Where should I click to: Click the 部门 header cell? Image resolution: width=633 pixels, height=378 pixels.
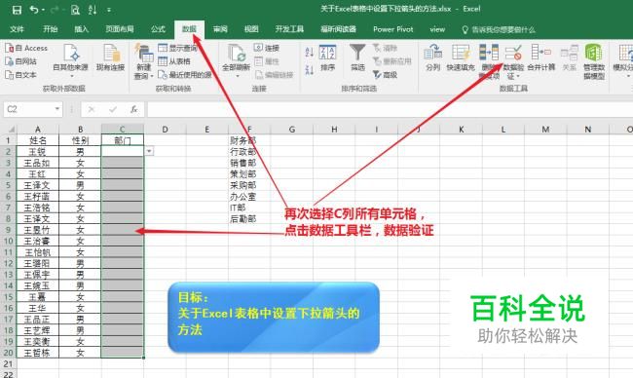tap(123, 140)
